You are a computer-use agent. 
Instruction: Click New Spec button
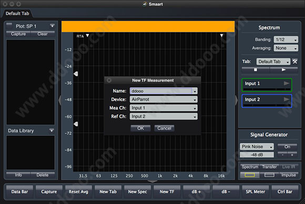tap(137, 192)
